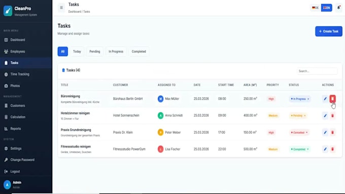Click the Büroreinigung task title
The width and height of the screenshot is (345, 194).
click(71, 96)
